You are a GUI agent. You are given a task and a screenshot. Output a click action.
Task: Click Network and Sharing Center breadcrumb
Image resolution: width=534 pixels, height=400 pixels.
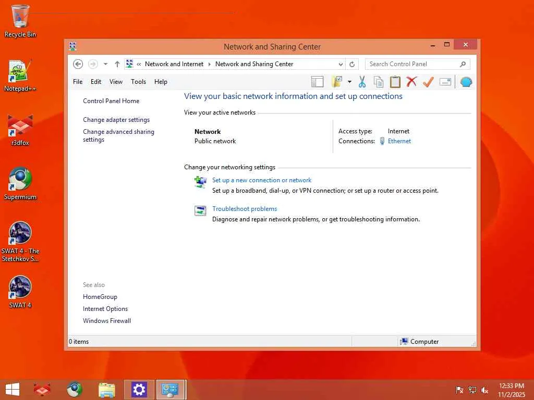click(x=254, y=64)
